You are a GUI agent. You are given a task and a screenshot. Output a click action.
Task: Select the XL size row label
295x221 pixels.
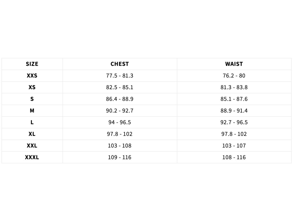tap(32, 134)
